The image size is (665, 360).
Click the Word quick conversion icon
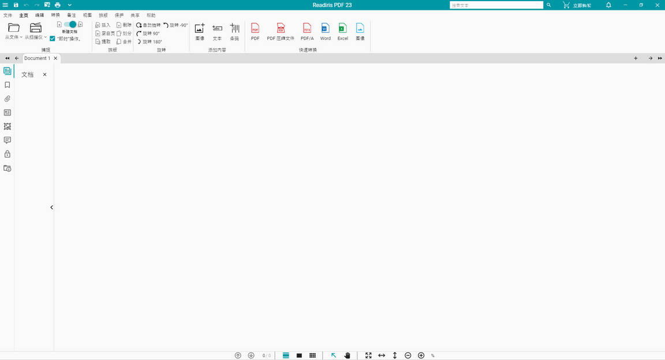[x=325, y=31]
